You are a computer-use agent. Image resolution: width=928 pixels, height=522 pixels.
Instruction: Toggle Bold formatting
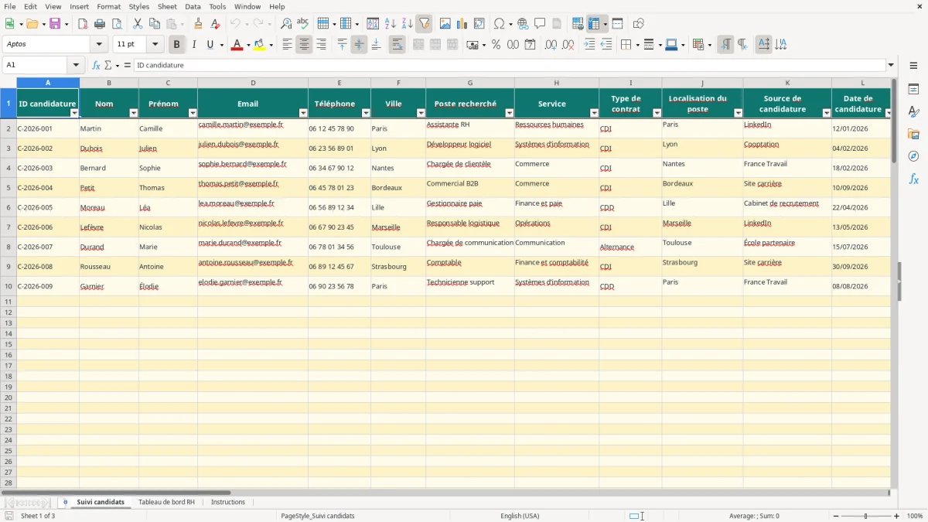click(176, 45)
